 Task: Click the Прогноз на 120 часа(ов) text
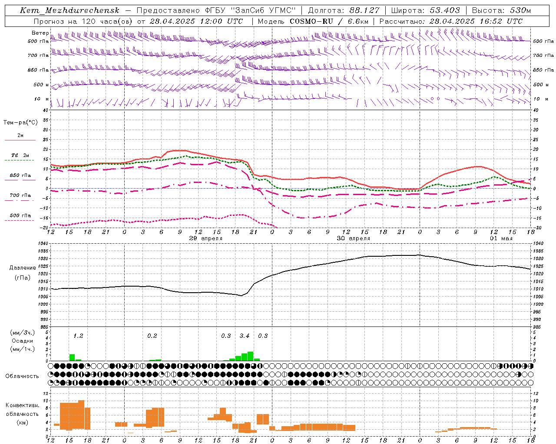tap(83, 21)
